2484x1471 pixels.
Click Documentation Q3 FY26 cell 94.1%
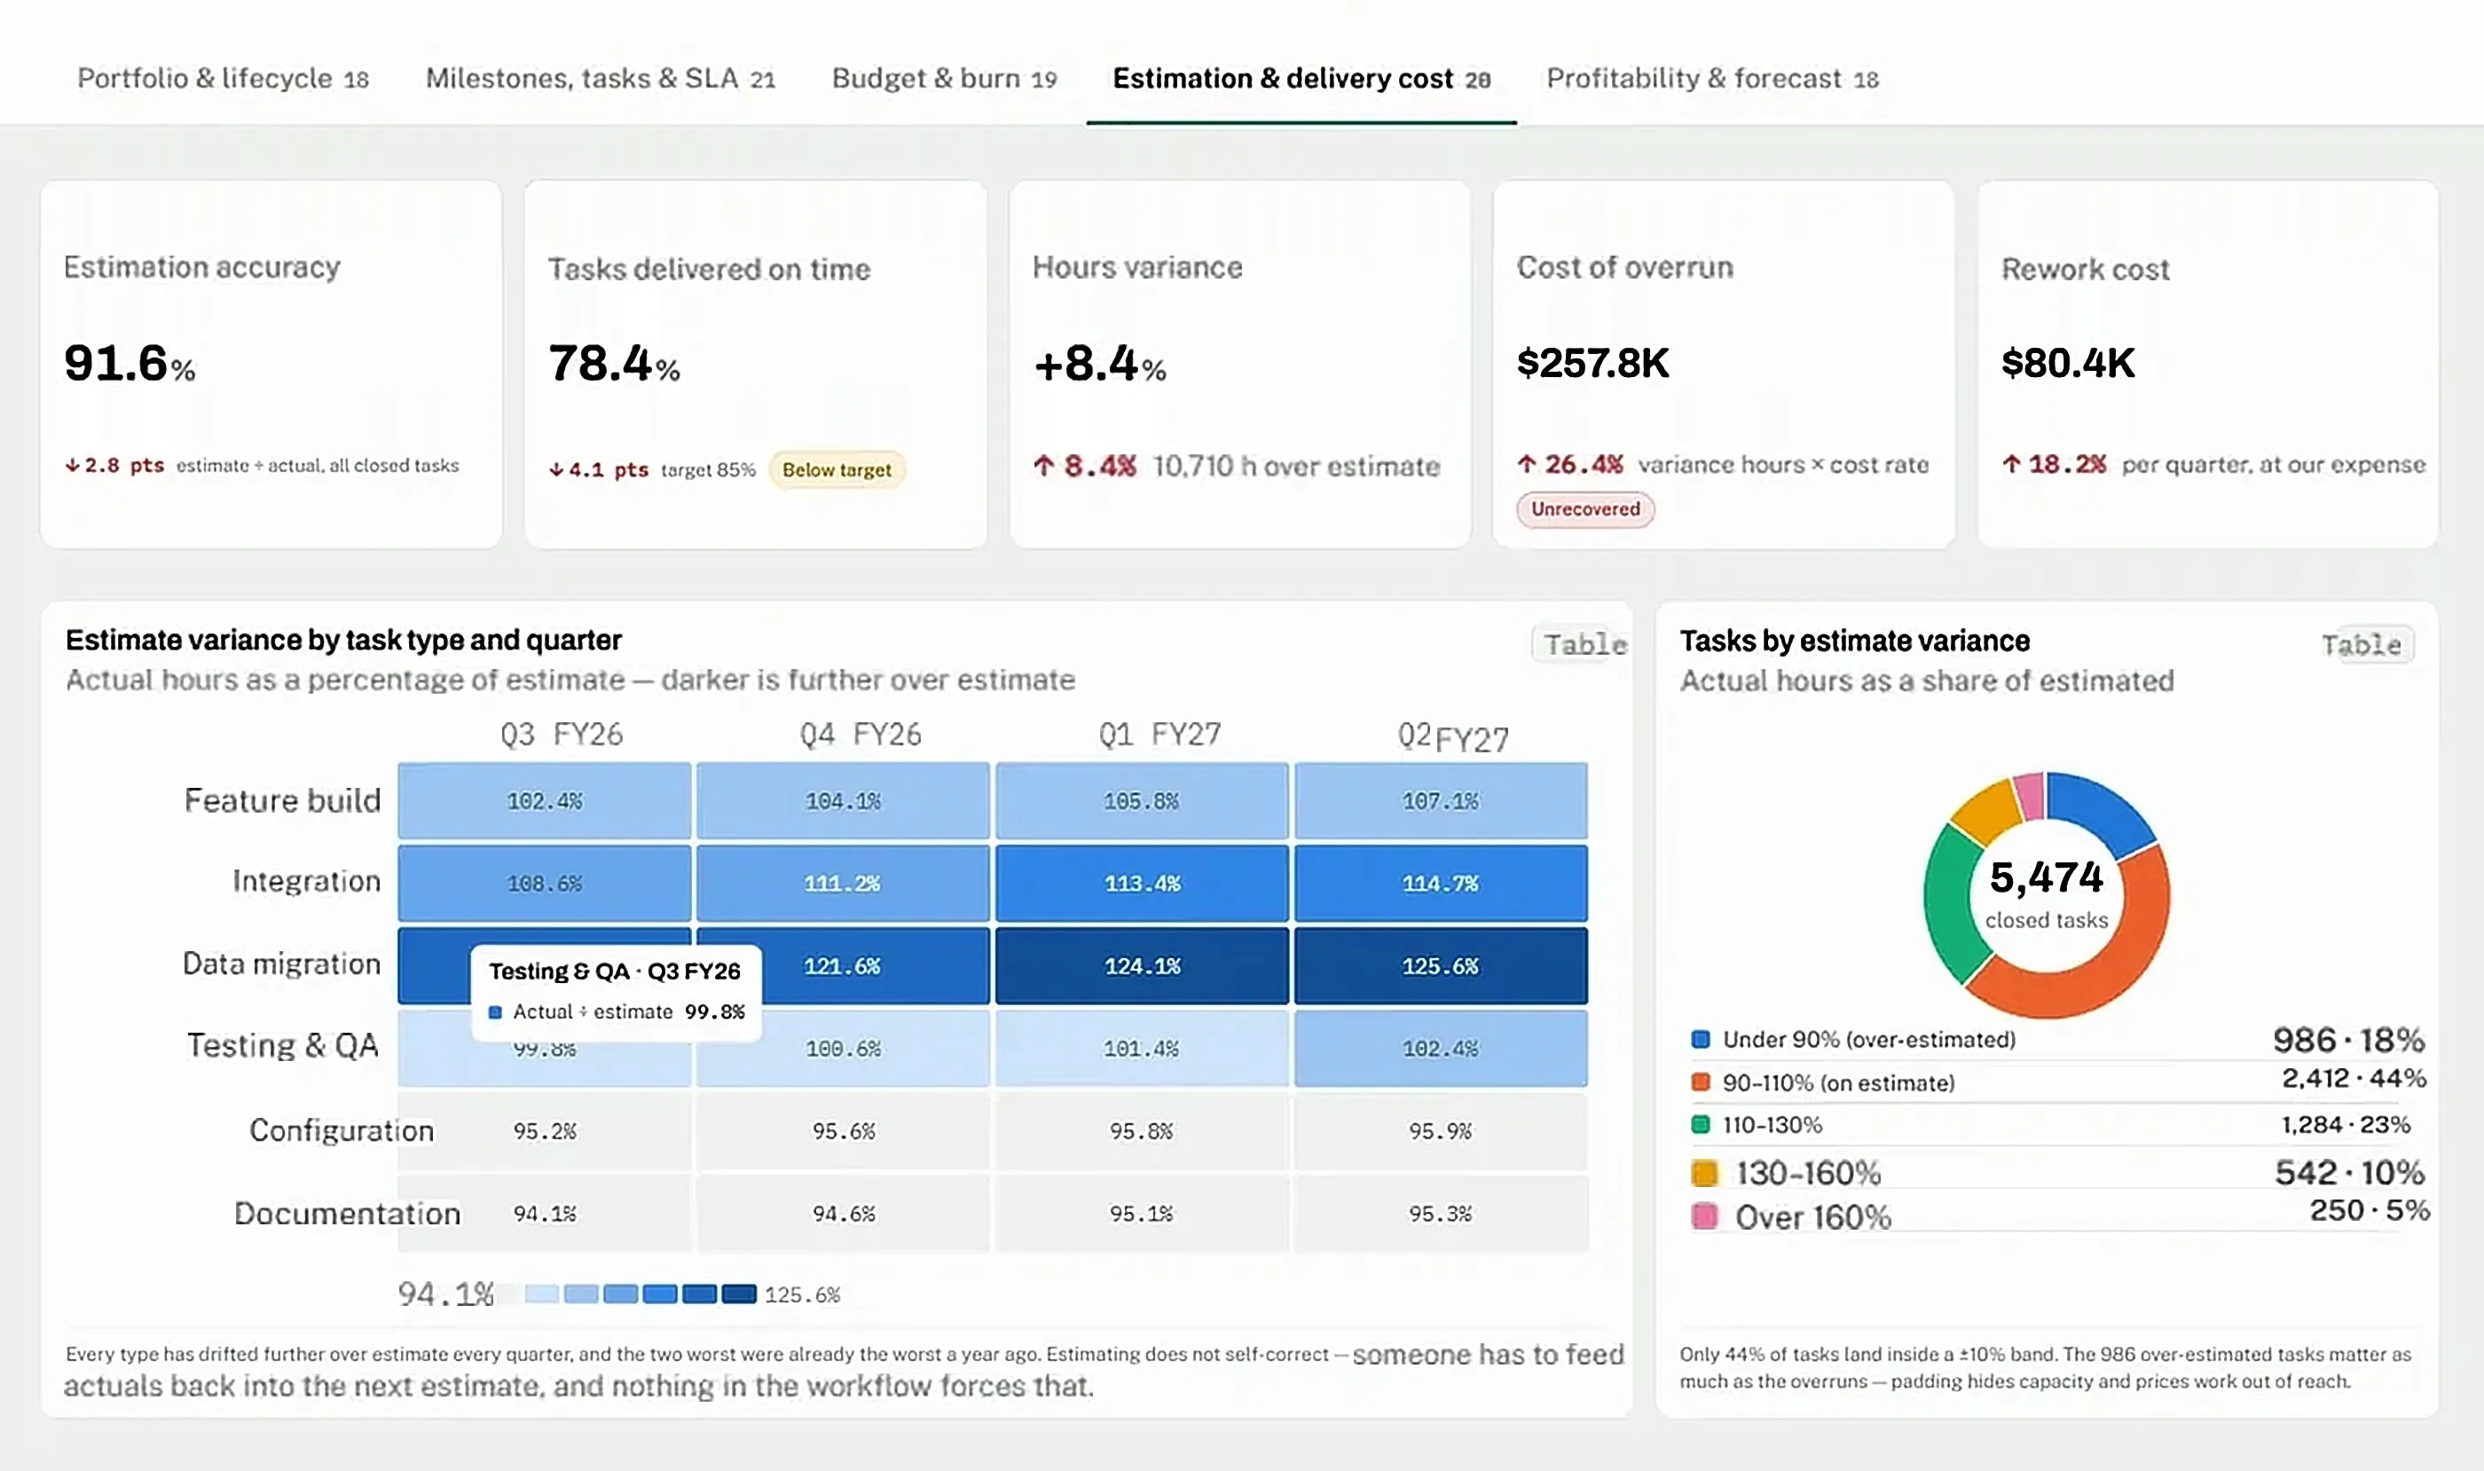pos(544,1214)
